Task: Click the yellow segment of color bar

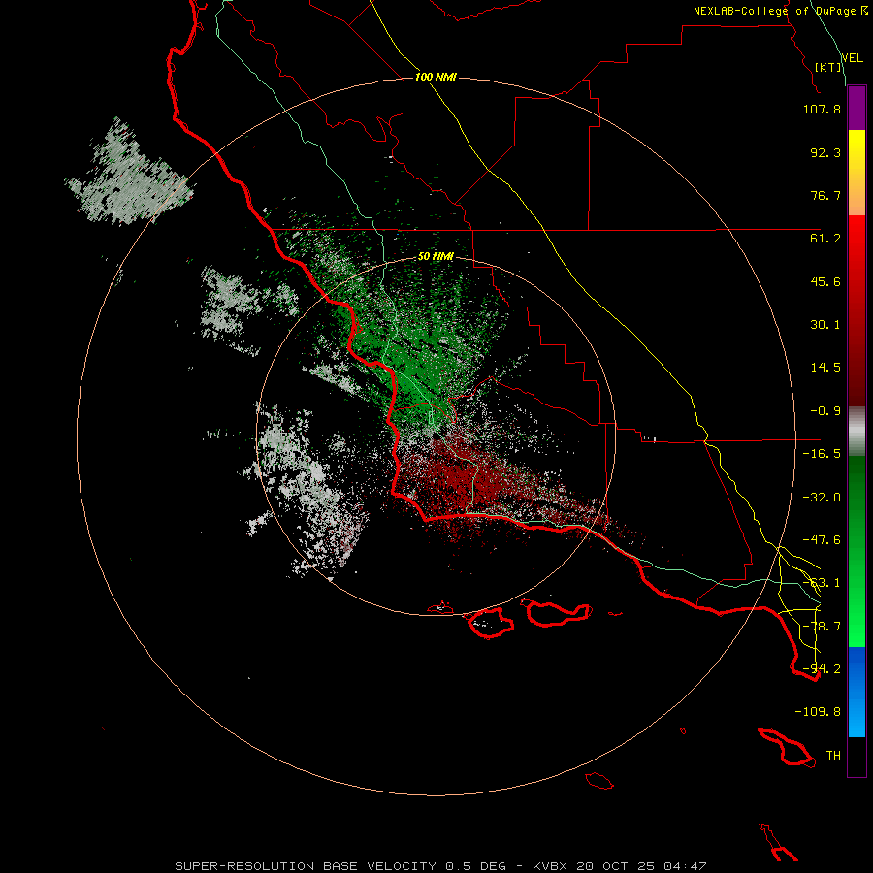Action: (857, 173)
